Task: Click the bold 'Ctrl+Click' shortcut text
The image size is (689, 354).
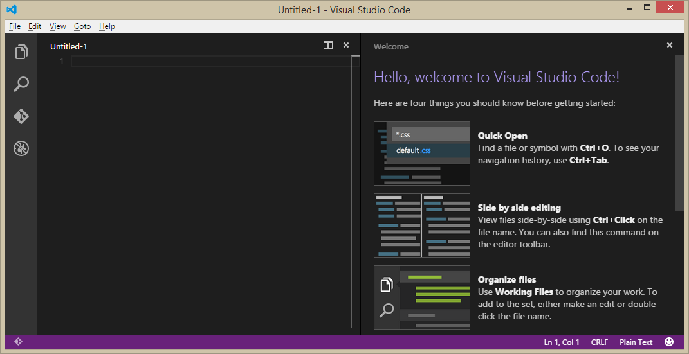Action: tap(614, 220)
